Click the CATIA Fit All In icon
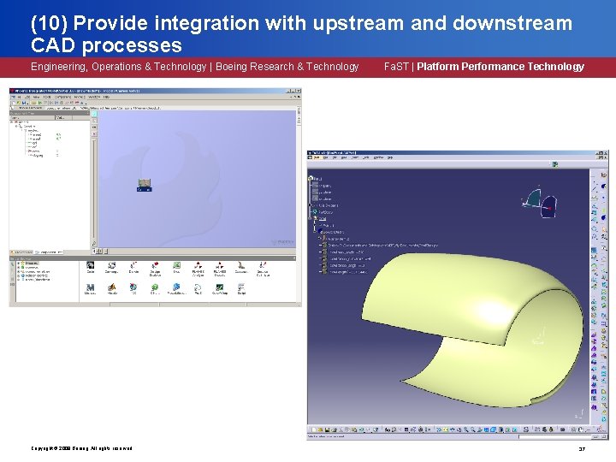 [x=446, y=429]
